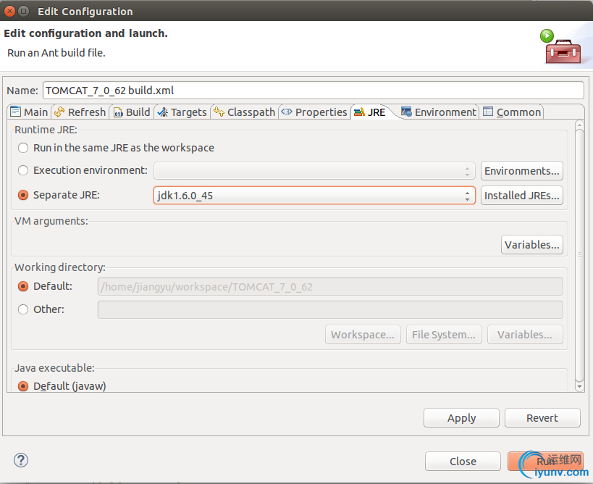Choose Default working directory radio button

[x=23, y=286]
